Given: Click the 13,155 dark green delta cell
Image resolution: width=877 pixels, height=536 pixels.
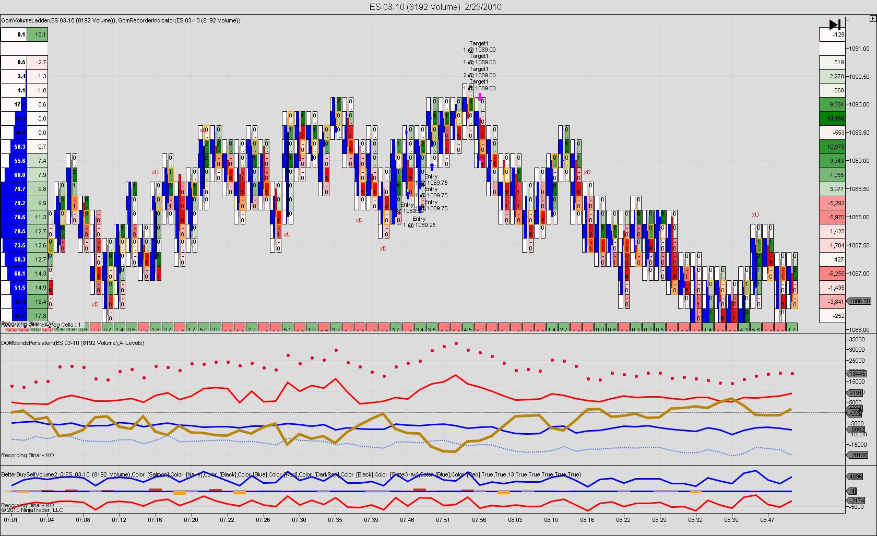Looking at the screenshot, I should 832,118.
